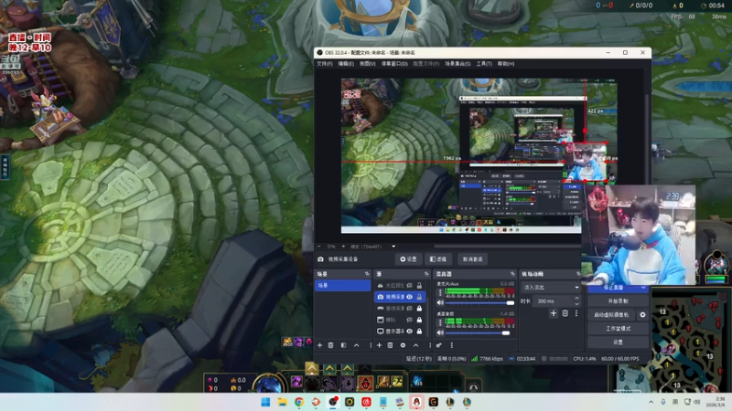Screen dimensions: 732x411
Task: Move selected source up in the 源 panel
Action: [x=416, y=345]
